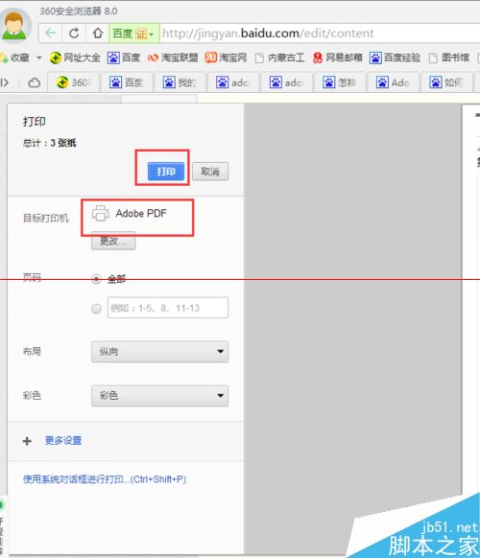Click the blue 打印 button
480x558 pixels.
[x=166, y=172]
